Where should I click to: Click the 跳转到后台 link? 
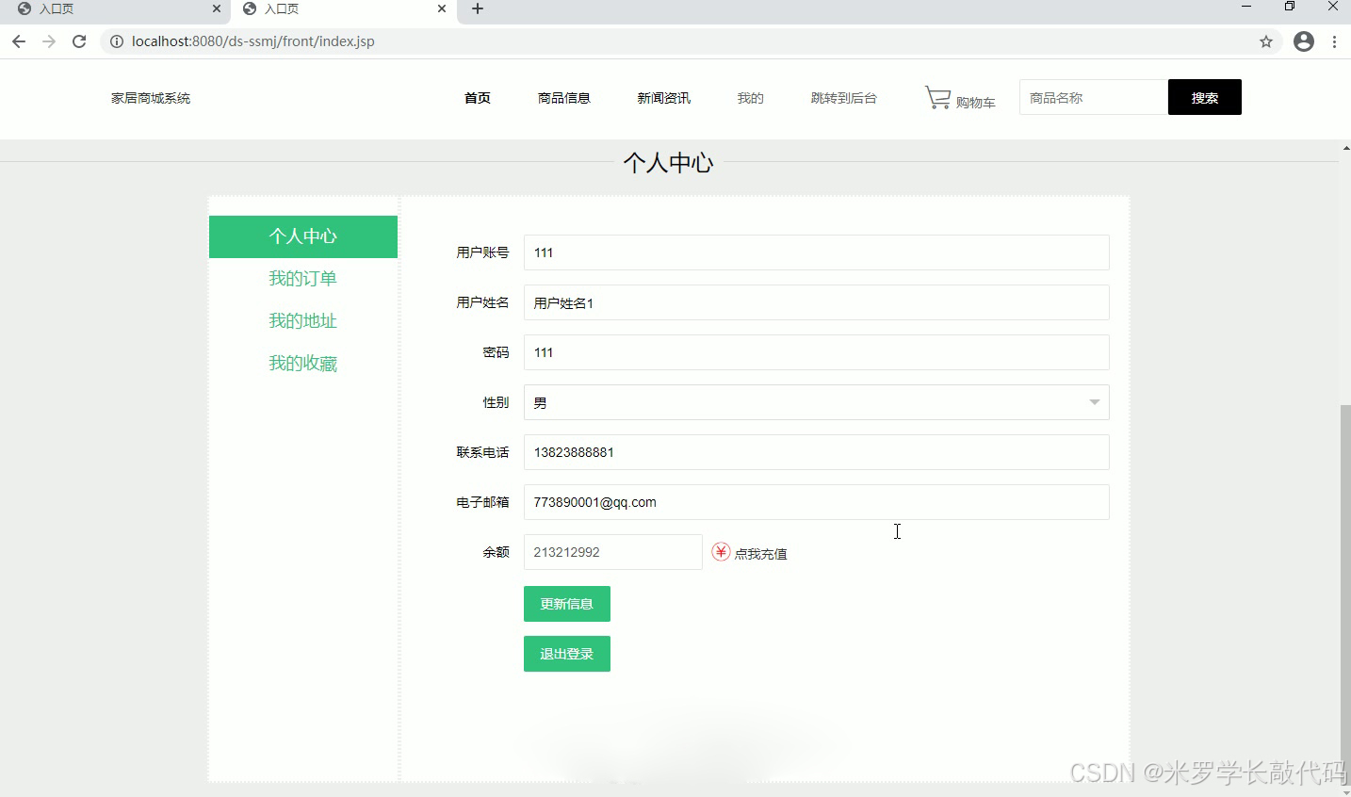[x=843, y=97]
